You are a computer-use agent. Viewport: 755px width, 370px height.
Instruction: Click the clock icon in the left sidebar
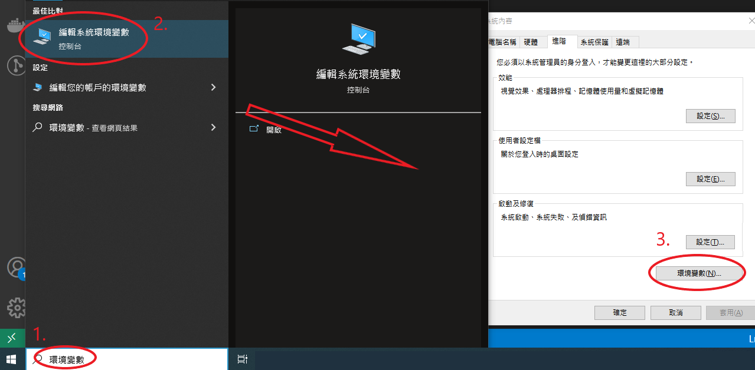(15, 66)
